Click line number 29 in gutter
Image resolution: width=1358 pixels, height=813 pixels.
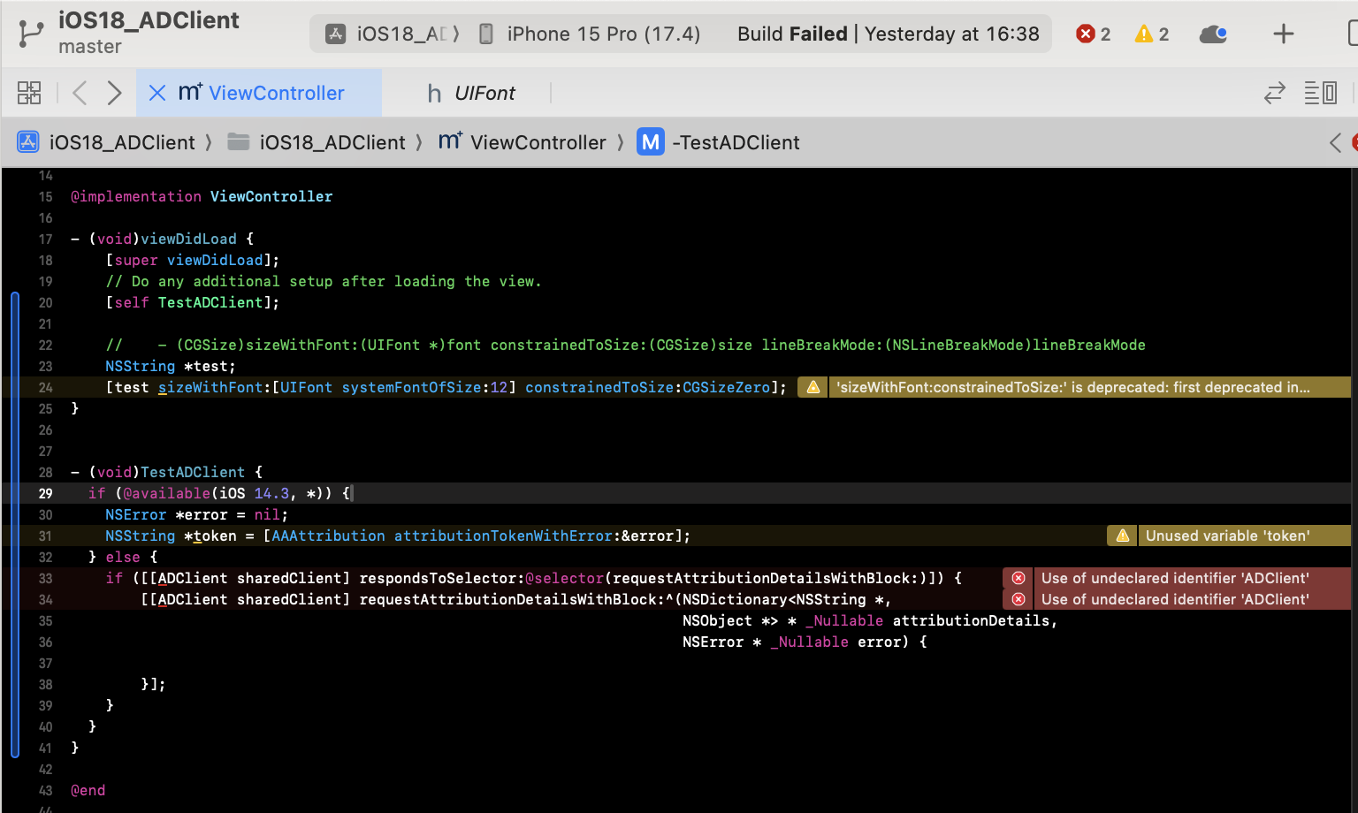pos(45,493)
